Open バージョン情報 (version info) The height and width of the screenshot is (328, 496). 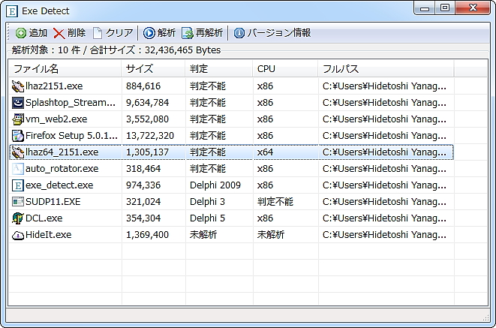point(272,32)
